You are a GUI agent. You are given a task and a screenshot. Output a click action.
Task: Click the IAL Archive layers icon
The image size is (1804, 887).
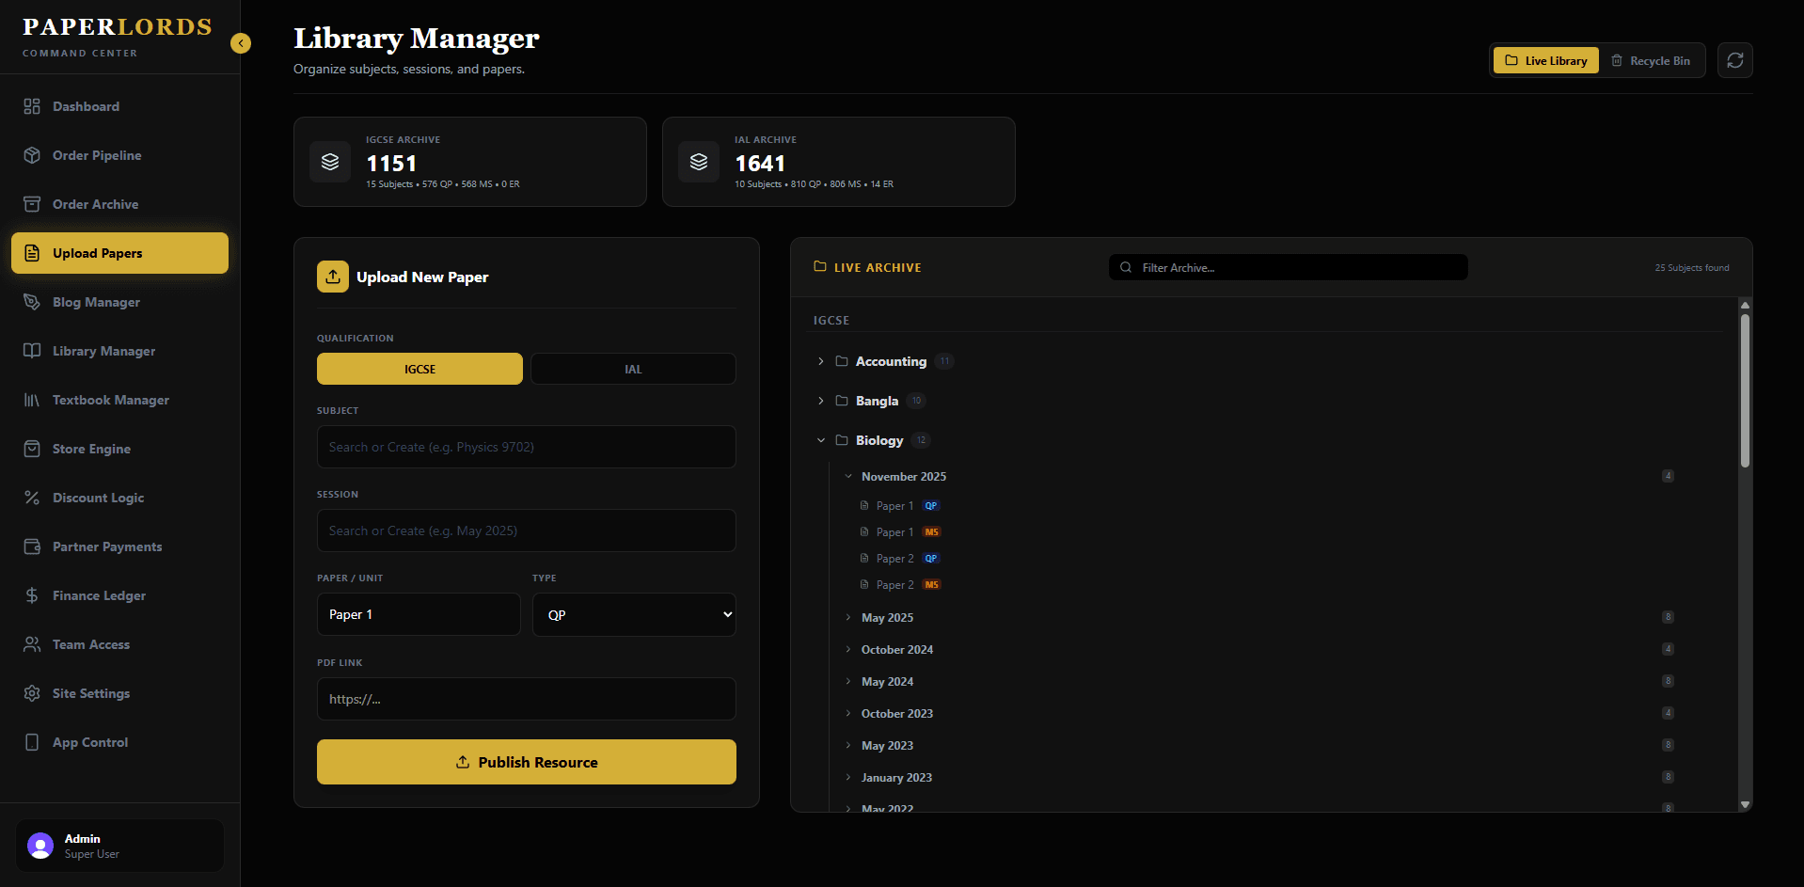699,162
